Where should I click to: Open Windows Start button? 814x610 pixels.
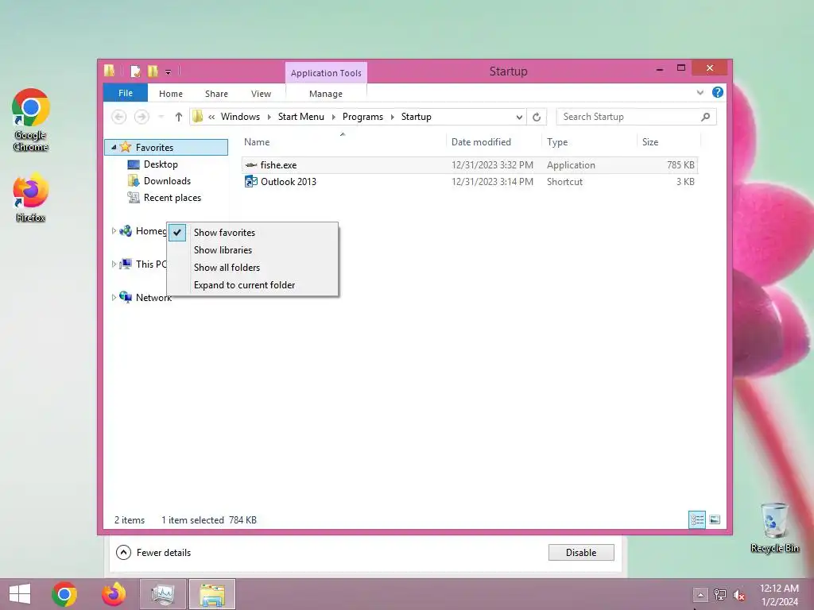click(x=20, y=594)
